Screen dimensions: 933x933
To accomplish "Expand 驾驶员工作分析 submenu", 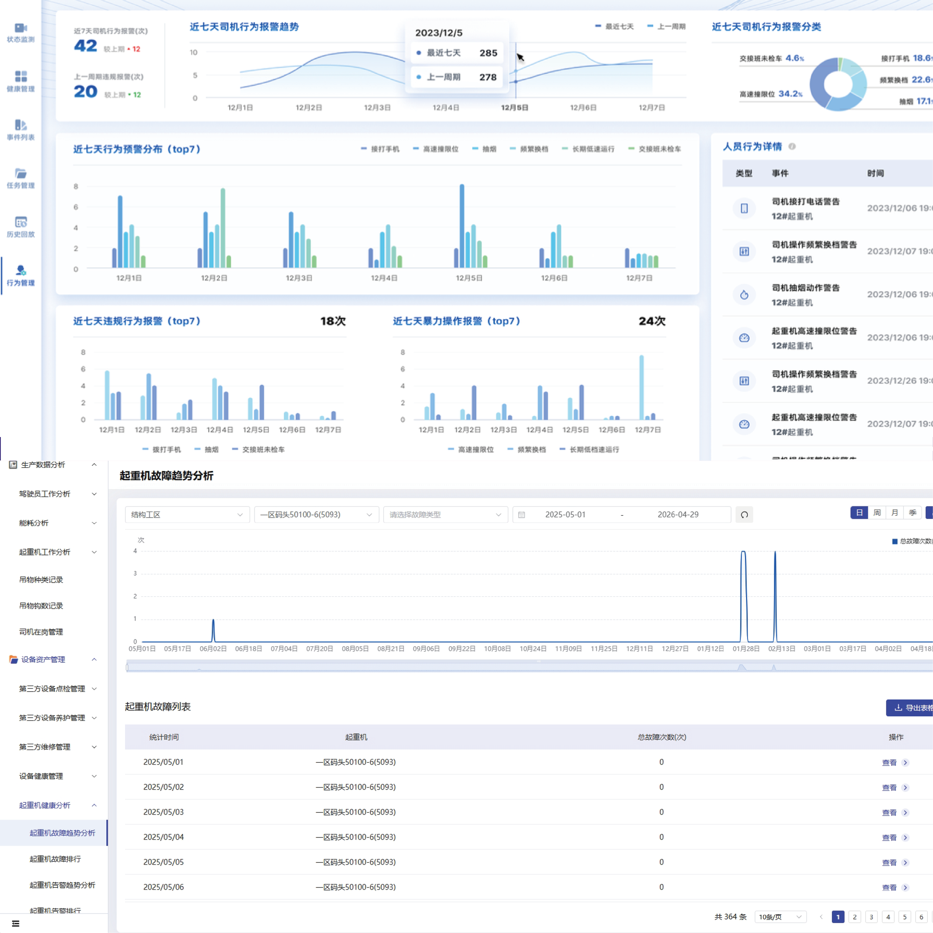I will coord(94,494).
